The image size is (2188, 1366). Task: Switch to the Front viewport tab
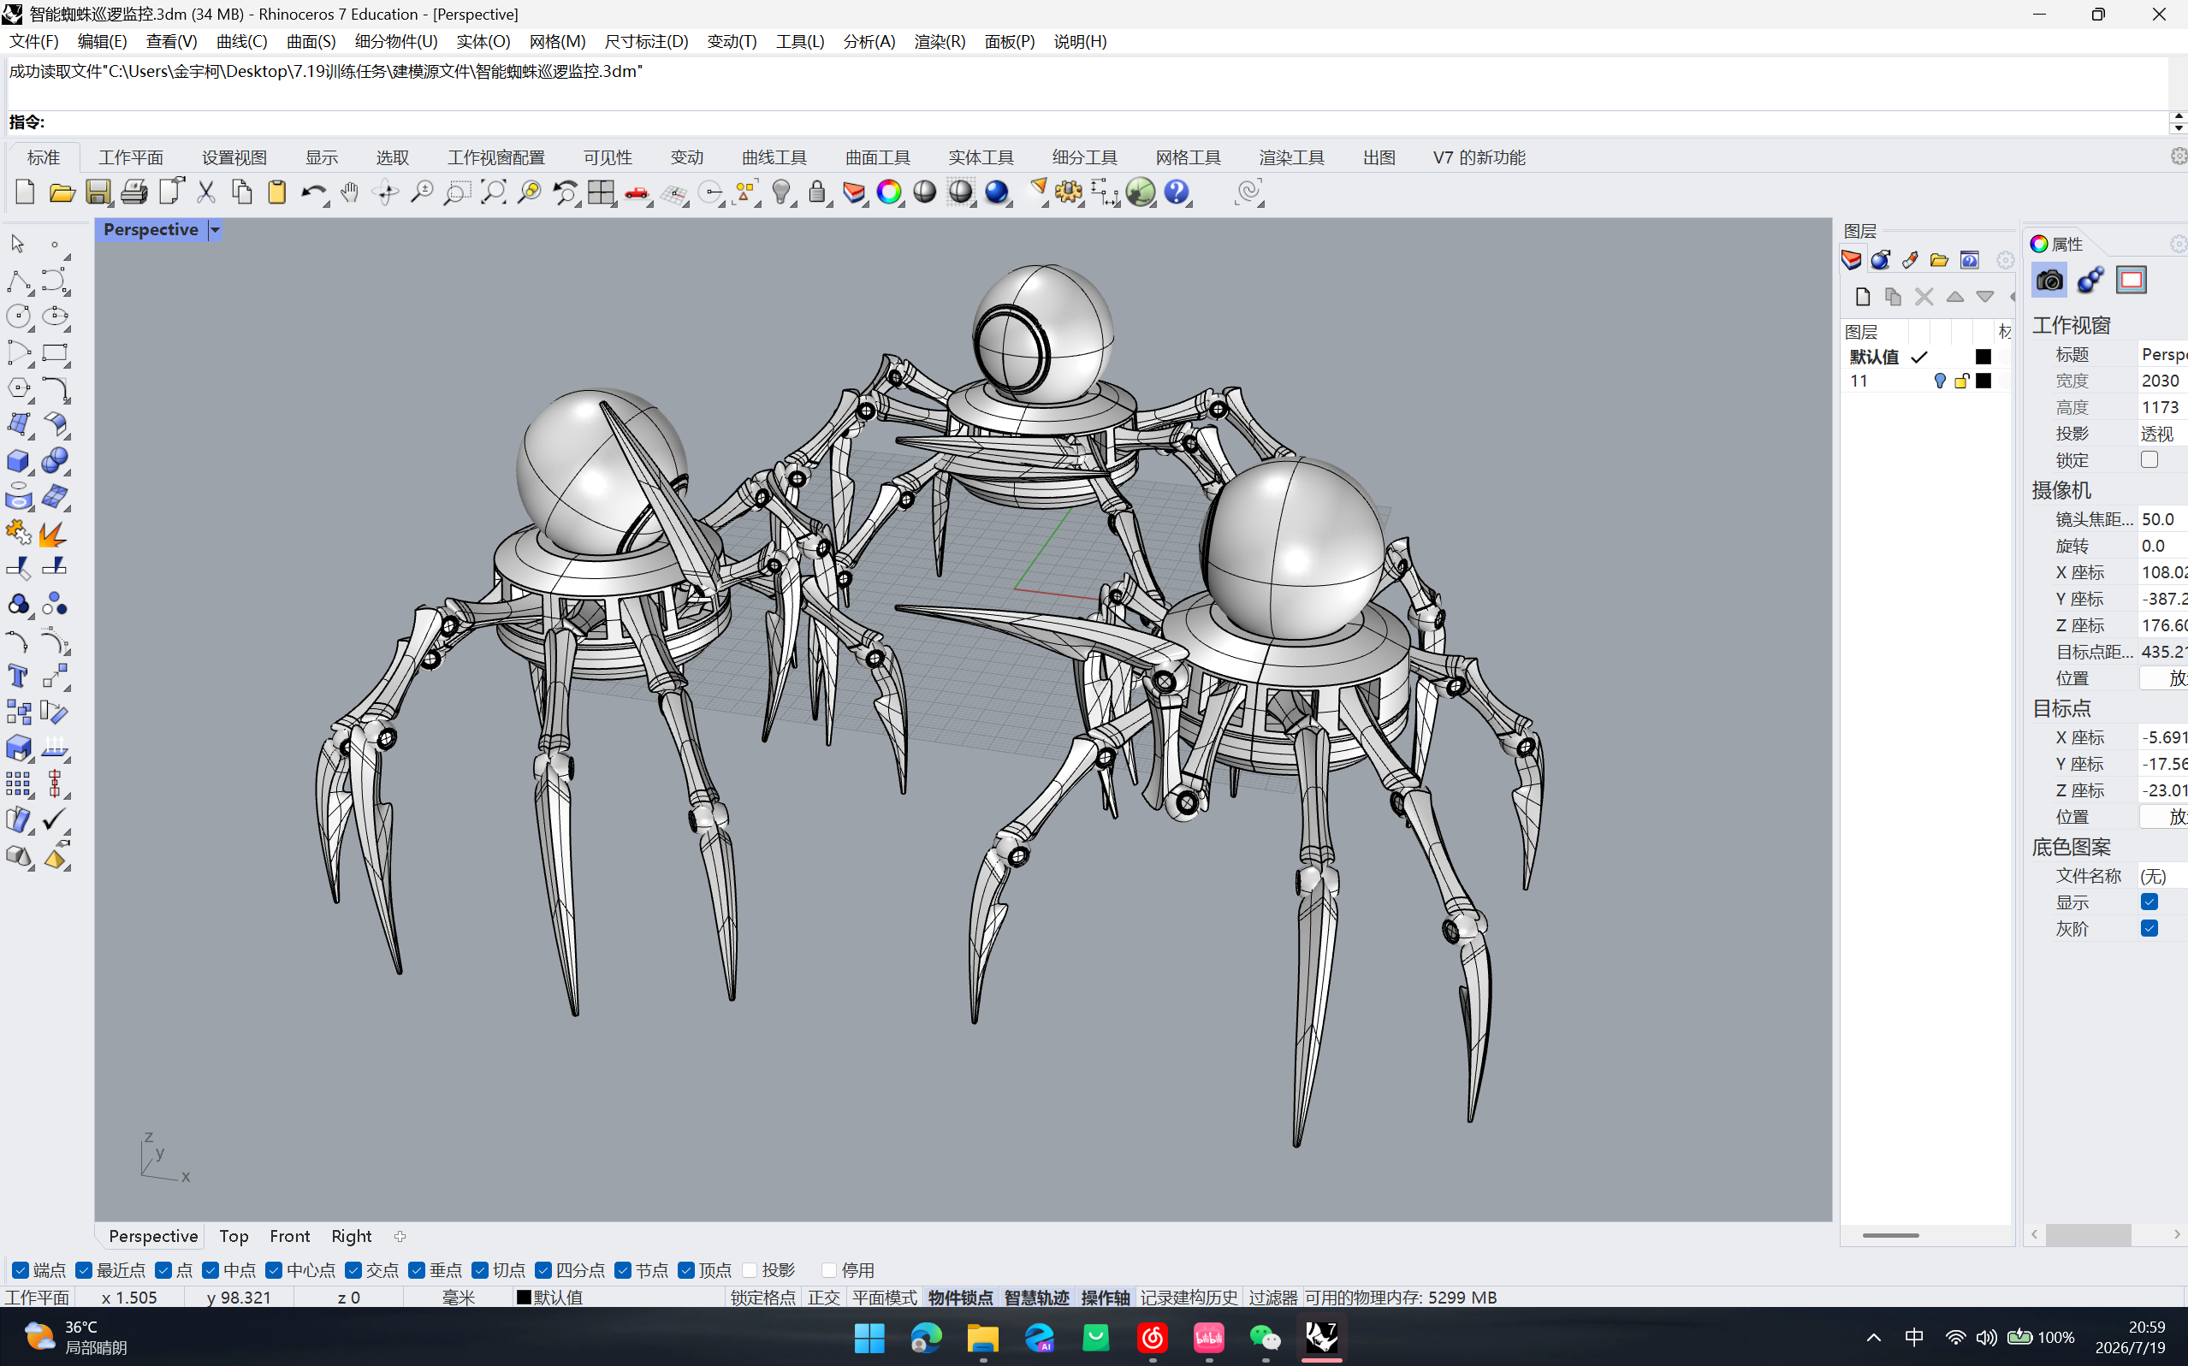[289, 1236]
